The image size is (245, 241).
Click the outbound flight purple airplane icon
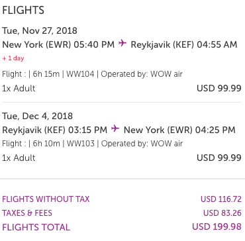pos(122,43)
